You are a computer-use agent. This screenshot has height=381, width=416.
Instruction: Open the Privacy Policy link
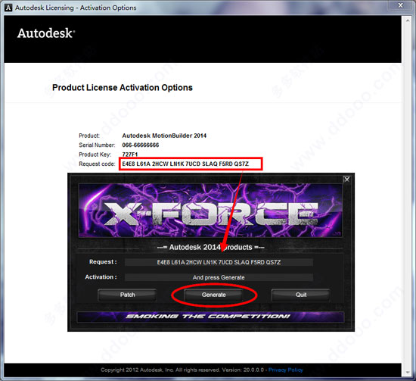click(x=285, y=370)
